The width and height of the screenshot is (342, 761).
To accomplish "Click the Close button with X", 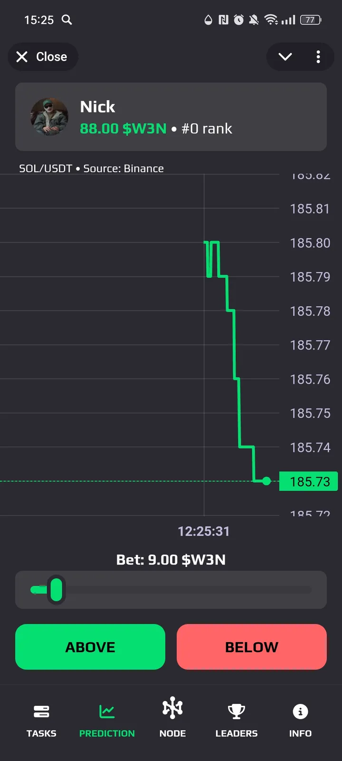I will (42, 57).
